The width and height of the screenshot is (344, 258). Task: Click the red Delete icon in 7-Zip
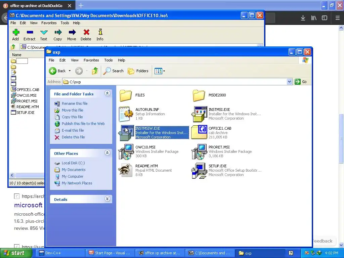coord(86,32)
